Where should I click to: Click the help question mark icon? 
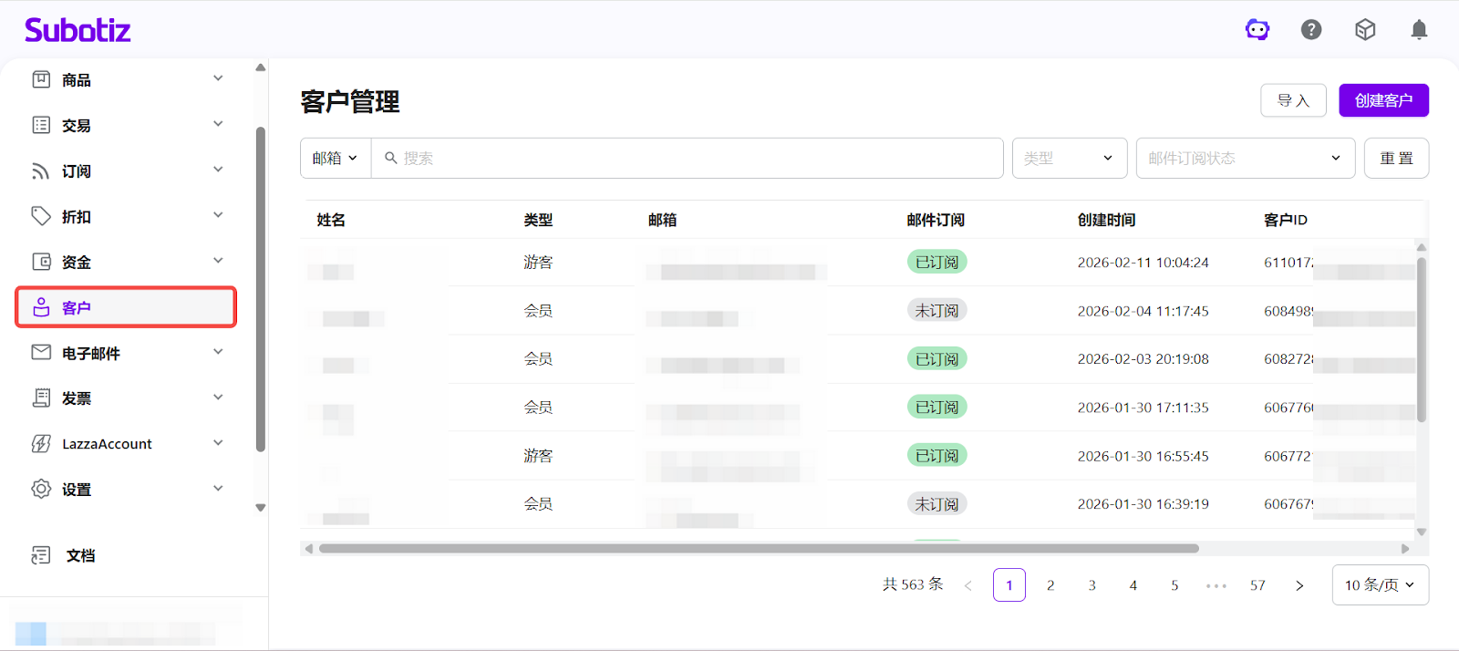pos(1311,30)
